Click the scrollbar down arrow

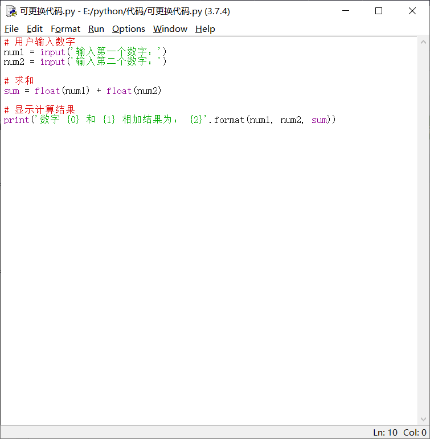click(x=423, y=419)
